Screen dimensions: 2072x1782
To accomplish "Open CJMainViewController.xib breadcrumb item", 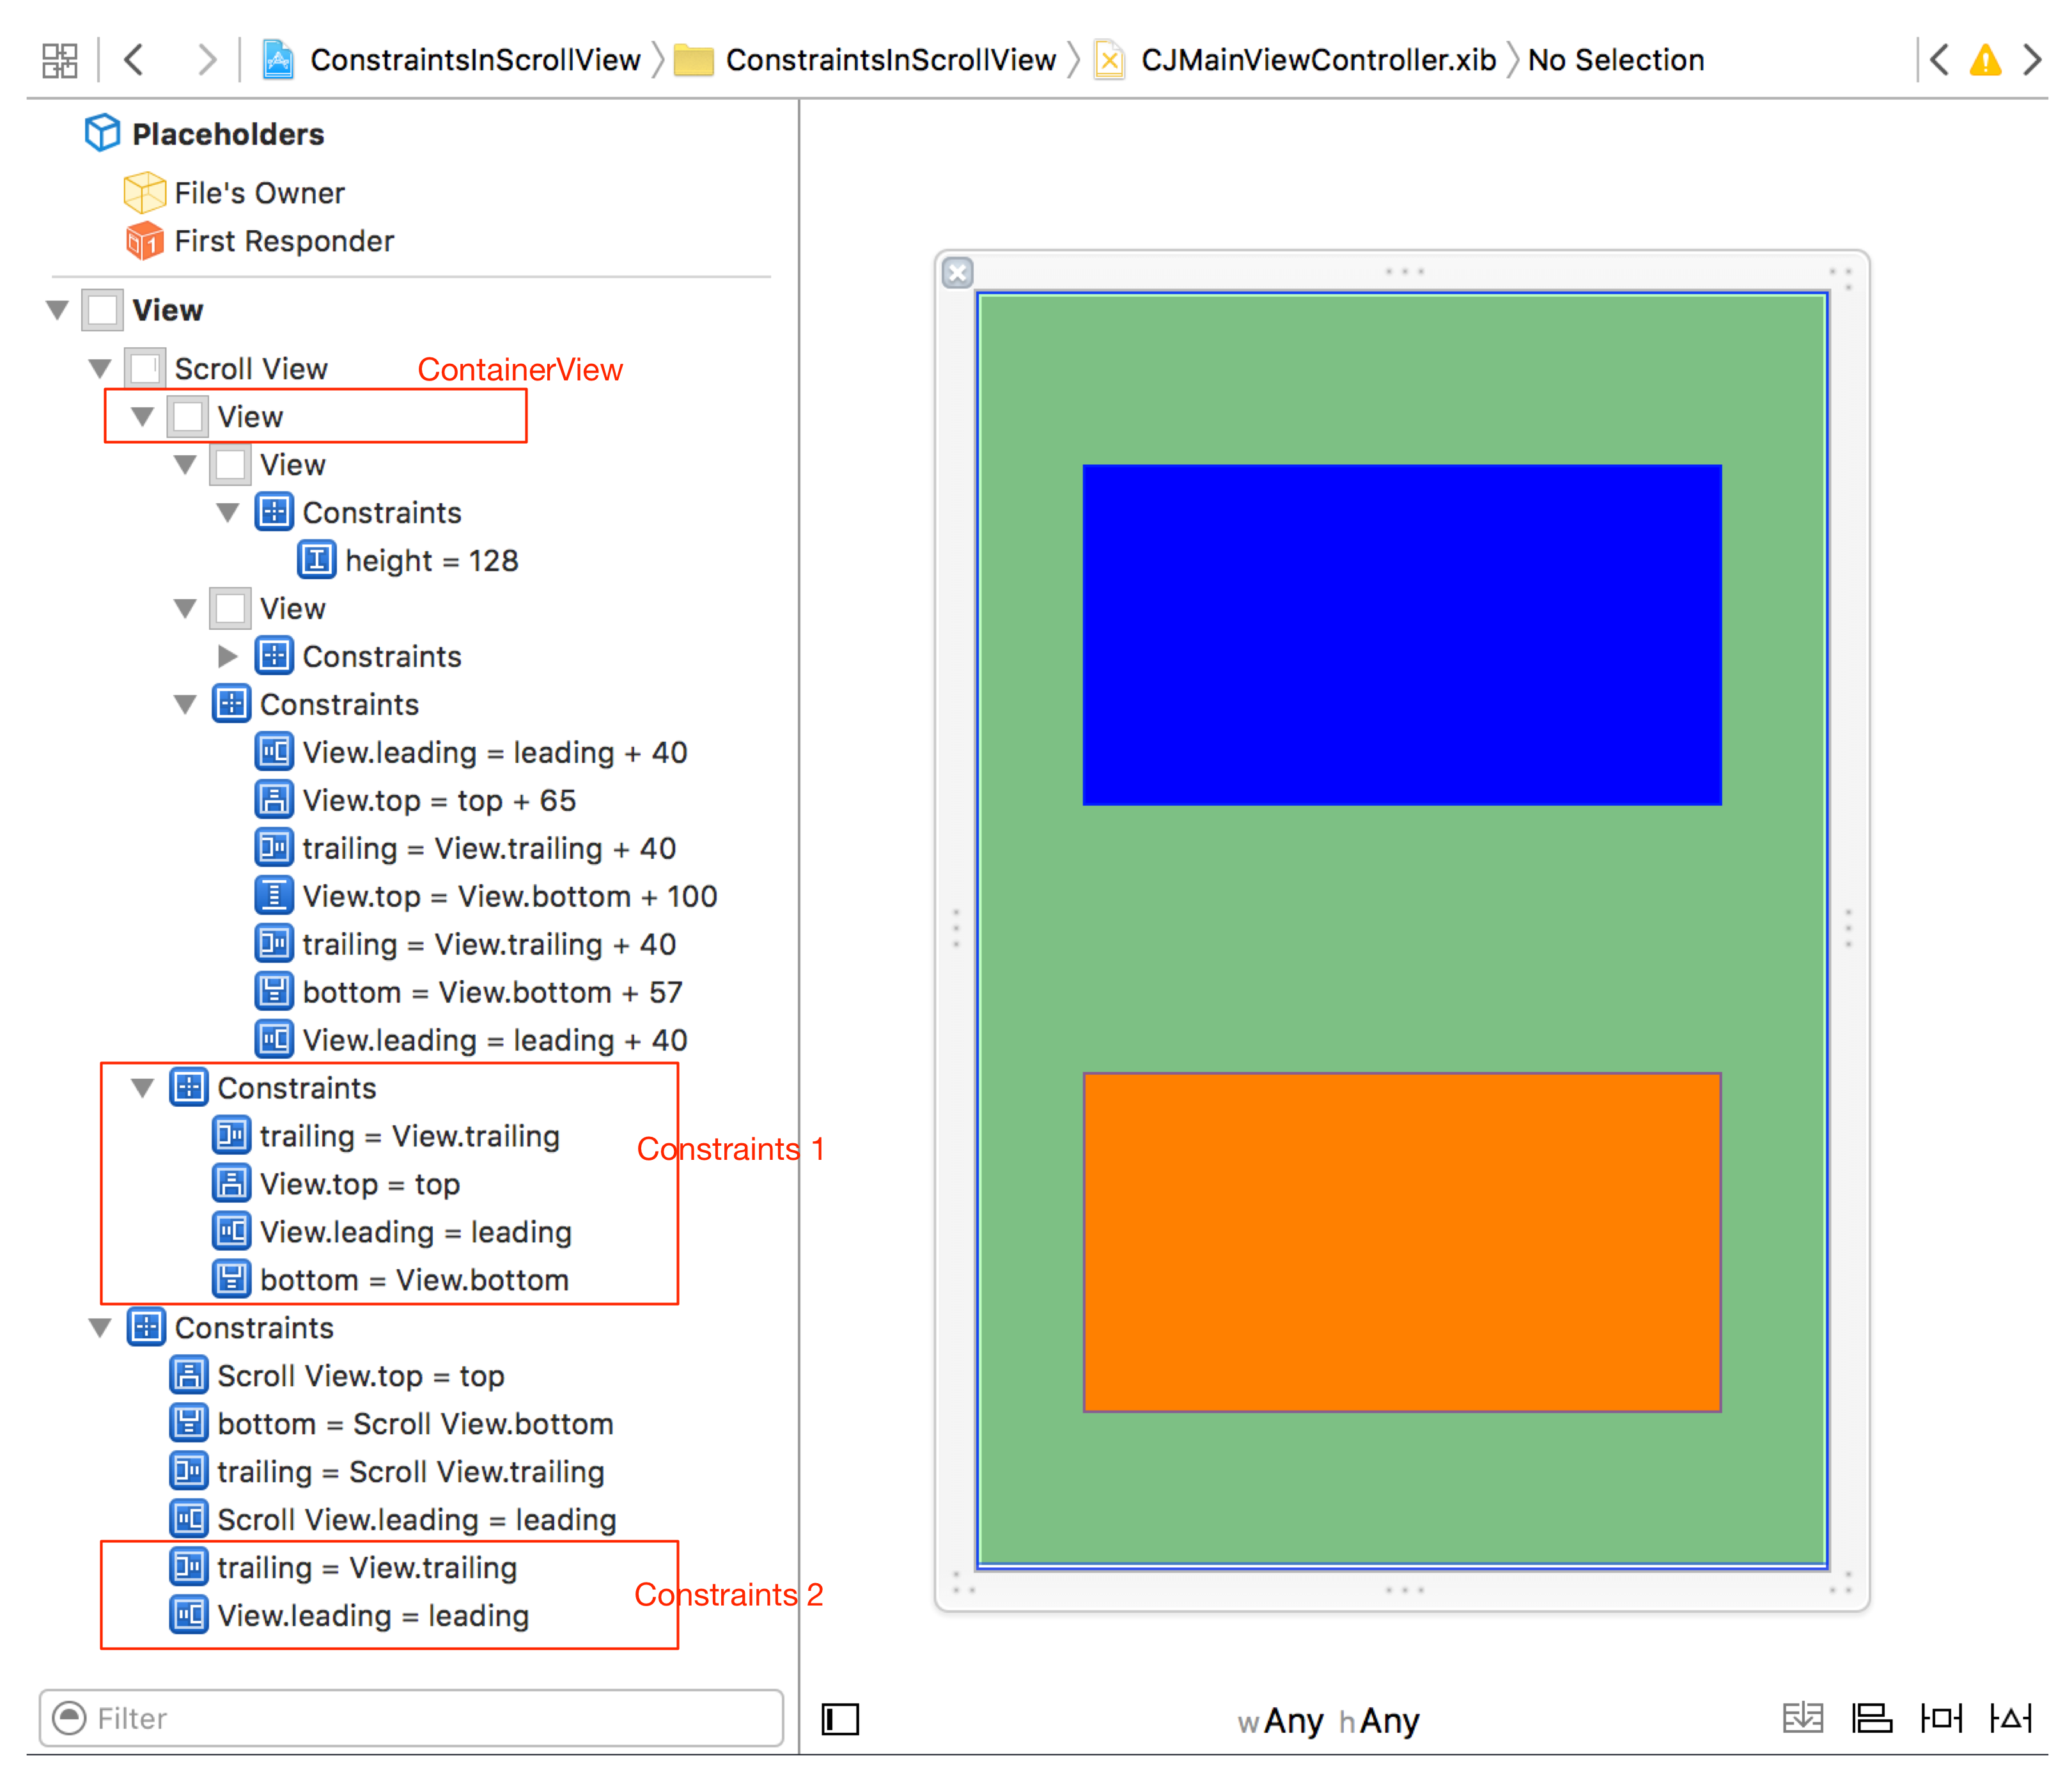I will [1317, 60].
